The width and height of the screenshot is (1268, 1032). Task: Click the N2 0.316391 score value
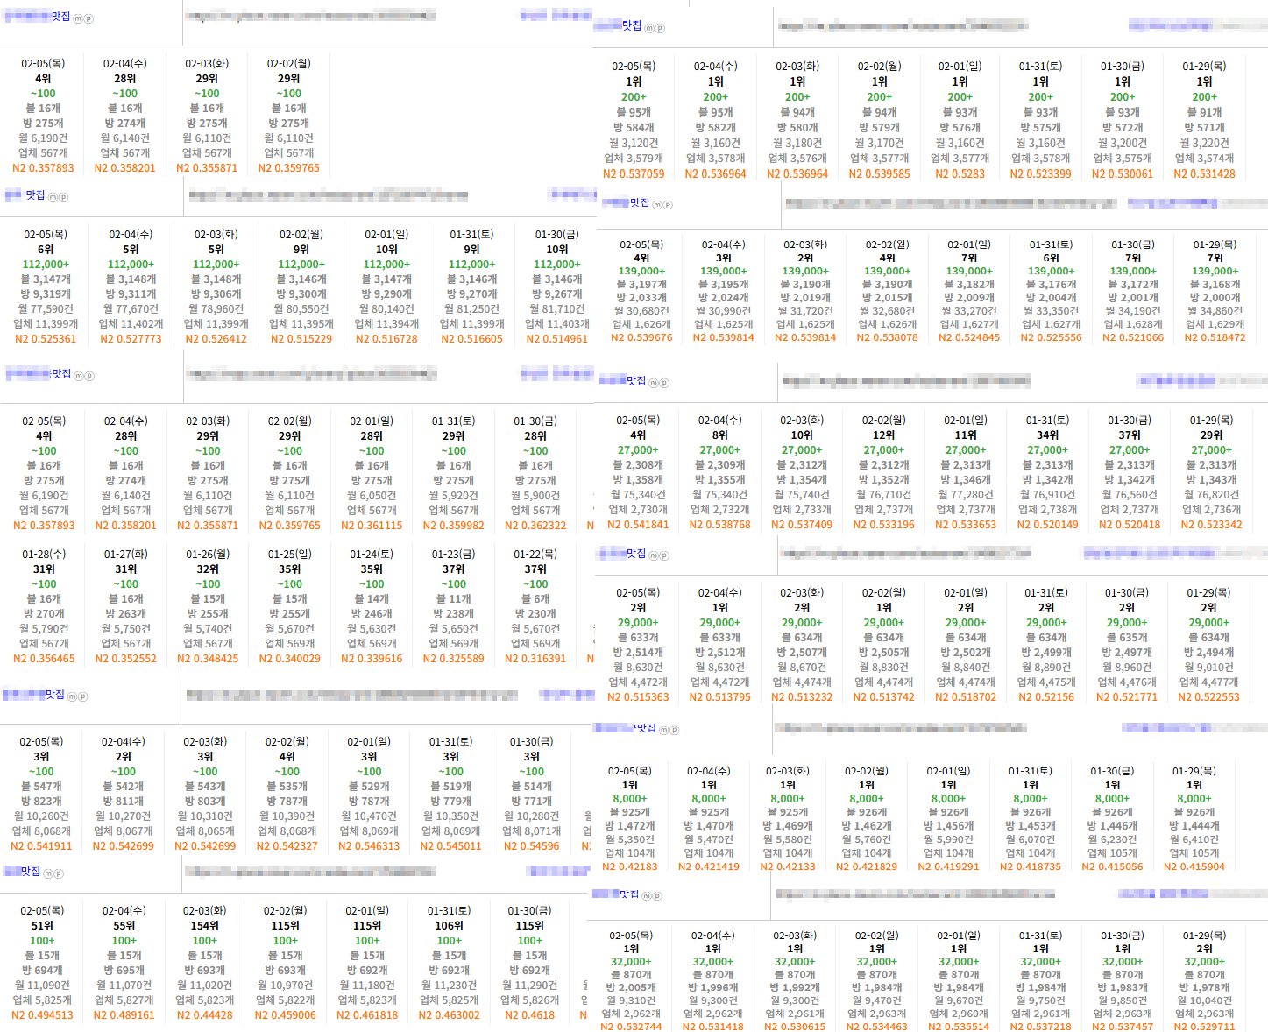(535, 659)
